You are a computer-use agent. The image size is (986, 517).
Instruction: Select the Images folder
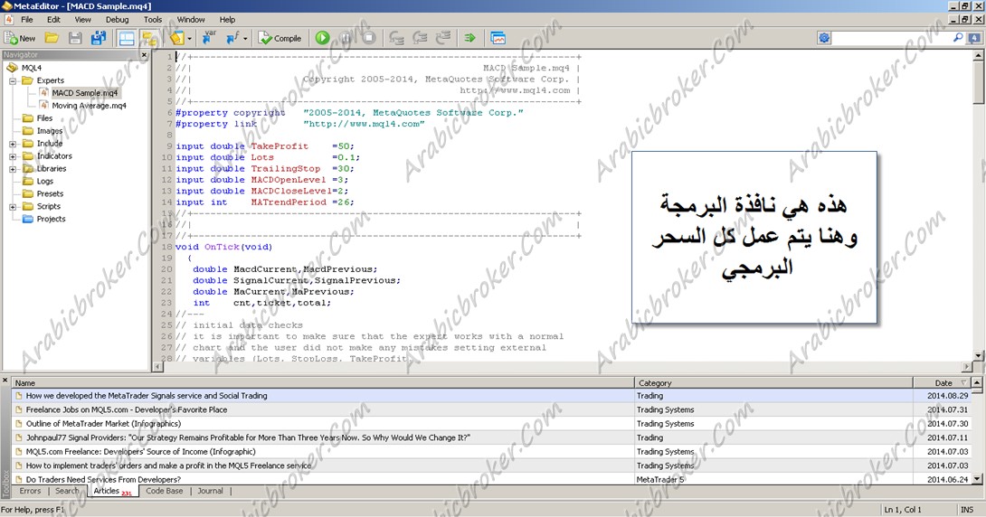(x=50, y=131)
